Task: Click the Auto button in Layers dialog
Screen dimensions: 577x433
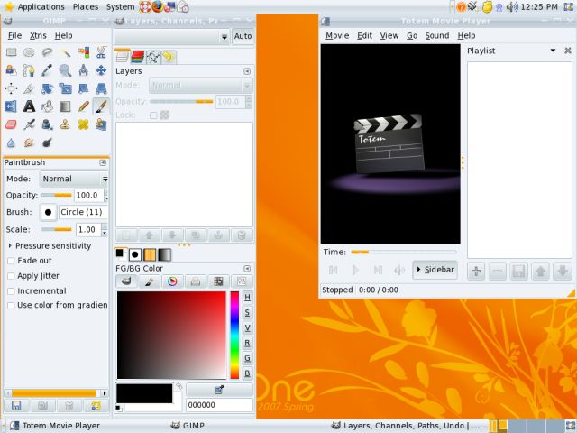Action: point(243,37)
